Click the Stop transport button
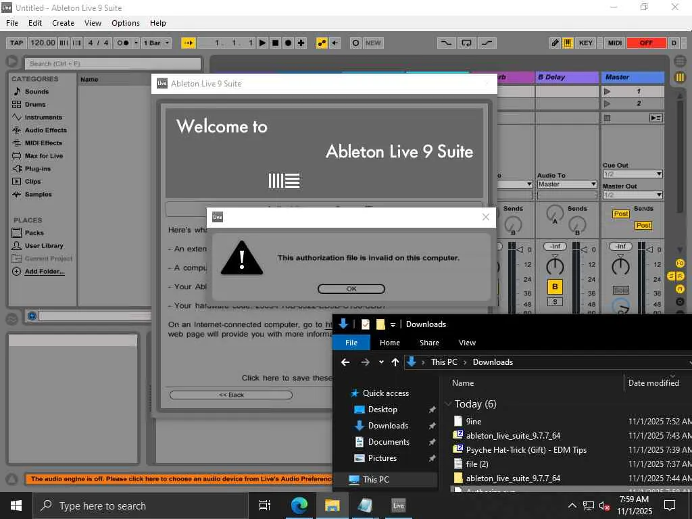The width and height of the screenshot is (692, 519). tap(276, 43)
